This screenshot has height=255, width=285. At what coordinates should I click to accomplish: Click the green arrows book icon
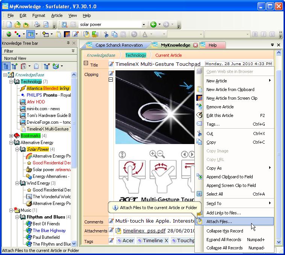pos(56,66)
